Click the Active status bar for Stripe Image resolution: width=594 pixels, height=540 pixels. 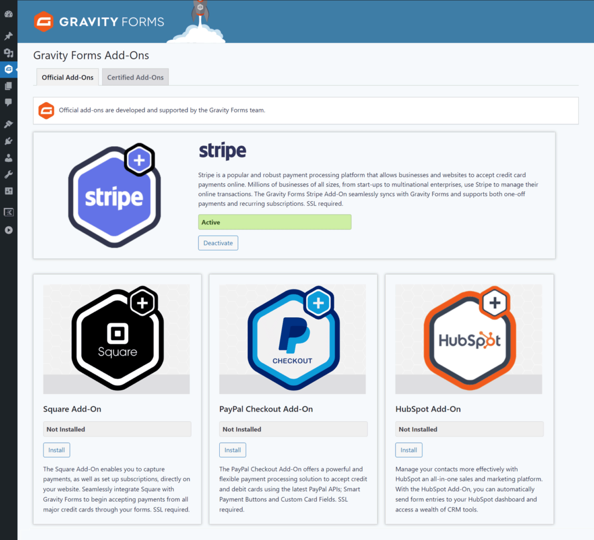274,222
